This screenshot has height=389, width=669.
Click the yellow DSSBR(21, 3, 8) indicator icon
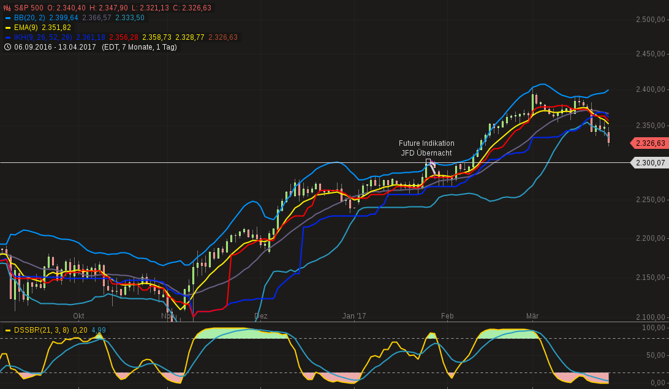click(x=7, y=329)
